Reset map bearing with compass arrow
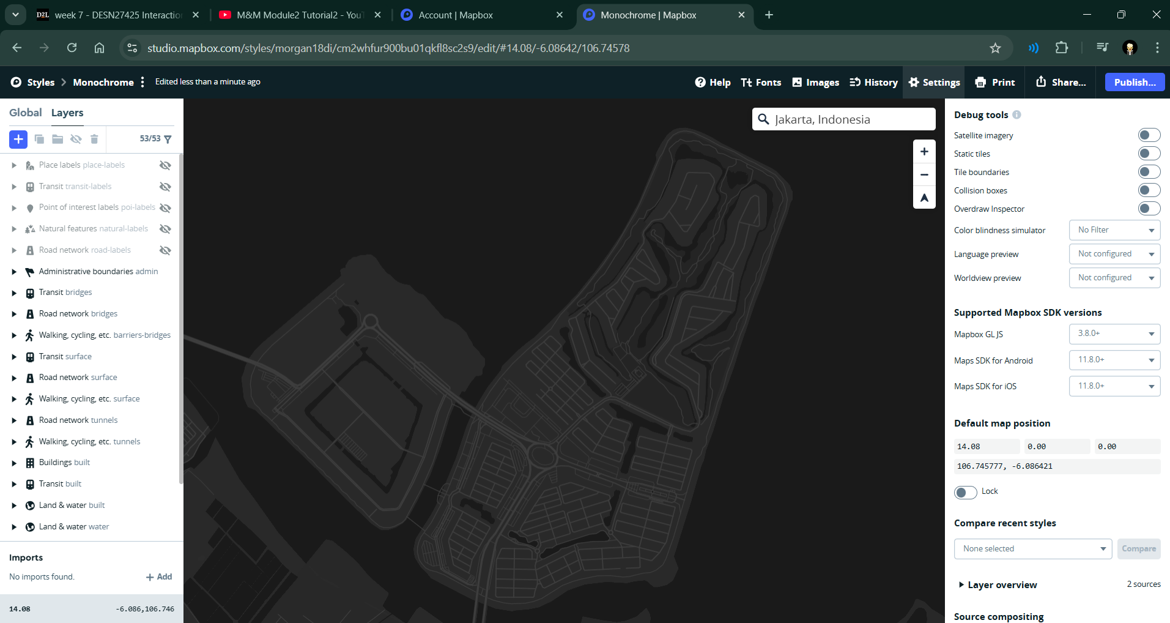The height and width of the screenshot is (623, 1170). click(924, 198)
